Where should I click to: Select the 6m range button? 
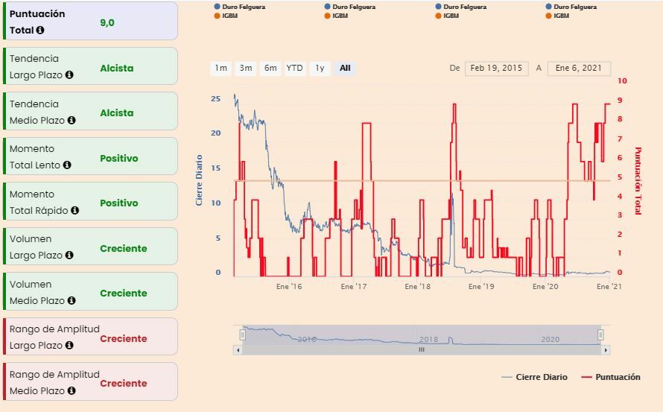270,68
